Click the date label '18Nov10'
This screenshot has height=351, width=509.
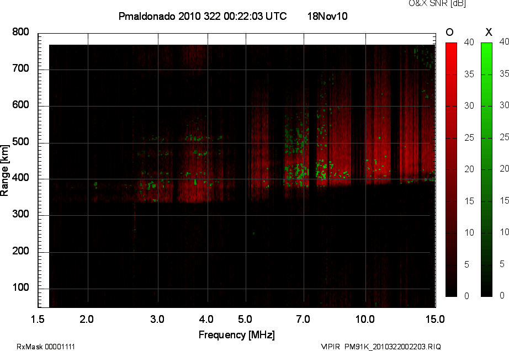(x=327, y=16)
